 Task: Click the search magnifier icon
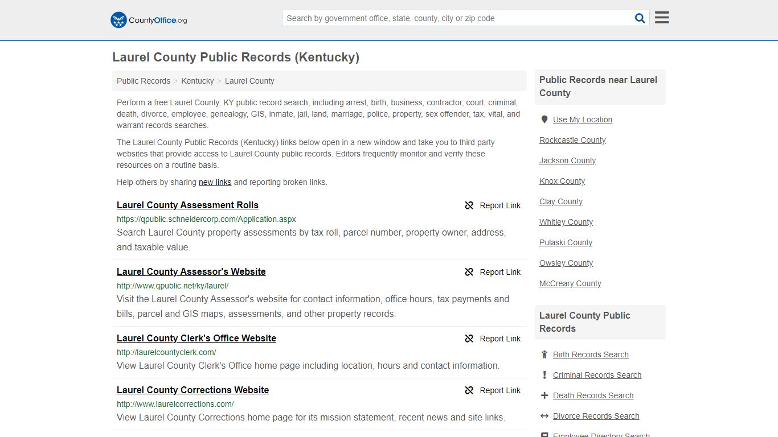tap(640, 18)
